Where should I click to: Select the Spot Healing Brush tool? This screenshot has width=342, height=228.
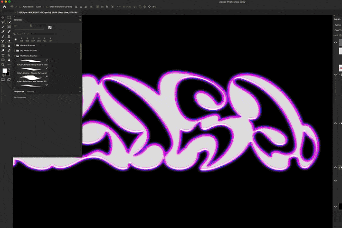9,32
